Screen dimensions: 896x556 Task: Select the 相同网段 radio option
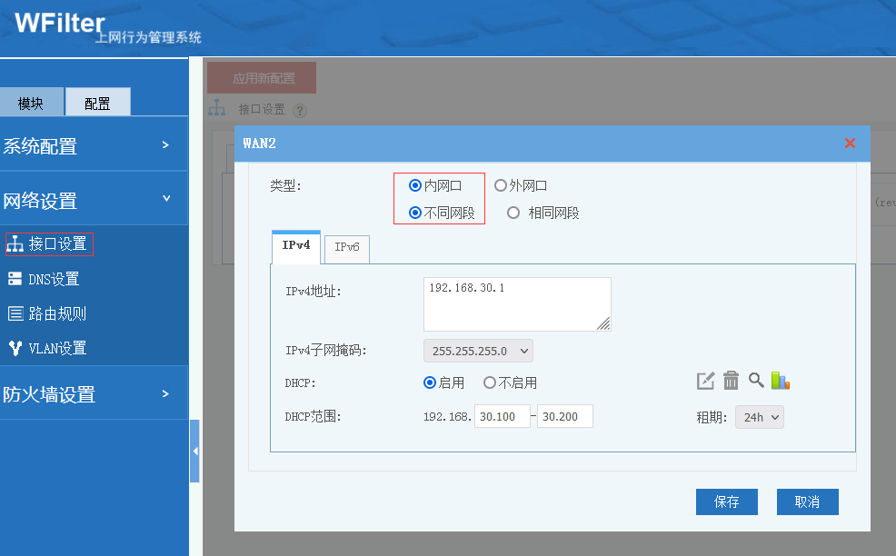pyautogui.click(x=513, y=213)
